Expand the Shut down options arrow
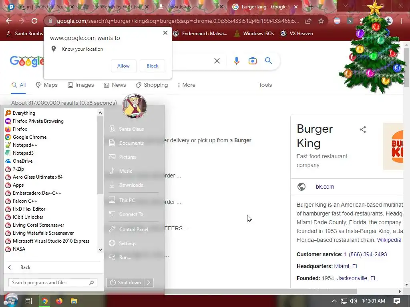Viewport: 410px width, 307px height. click(x=149, y=283)
